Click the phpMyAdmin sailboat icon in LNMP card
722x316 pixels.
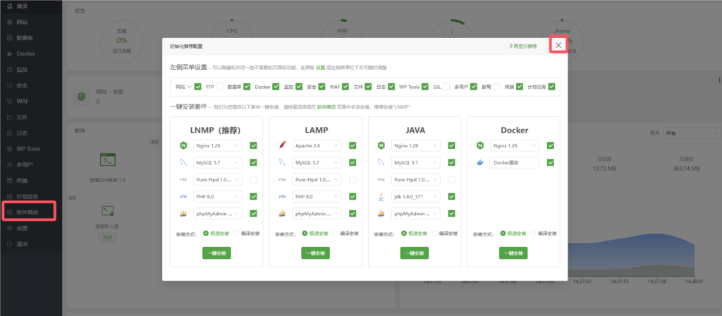click(x=183, y=214)
